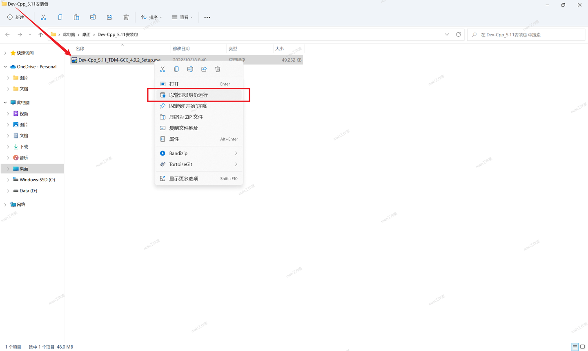This screenshot has width=588, height=351.
Task: Open 视频 folder in the sidebar
Action: [x=24, y=113]
